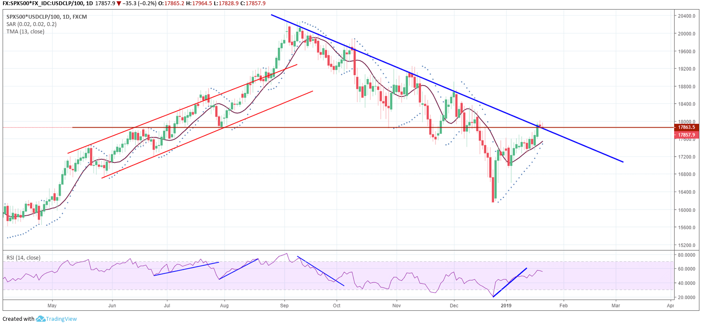Screen dimensions: 702x336
Task: Click the TradingView cloud logo icon
Action: [40, 319]
